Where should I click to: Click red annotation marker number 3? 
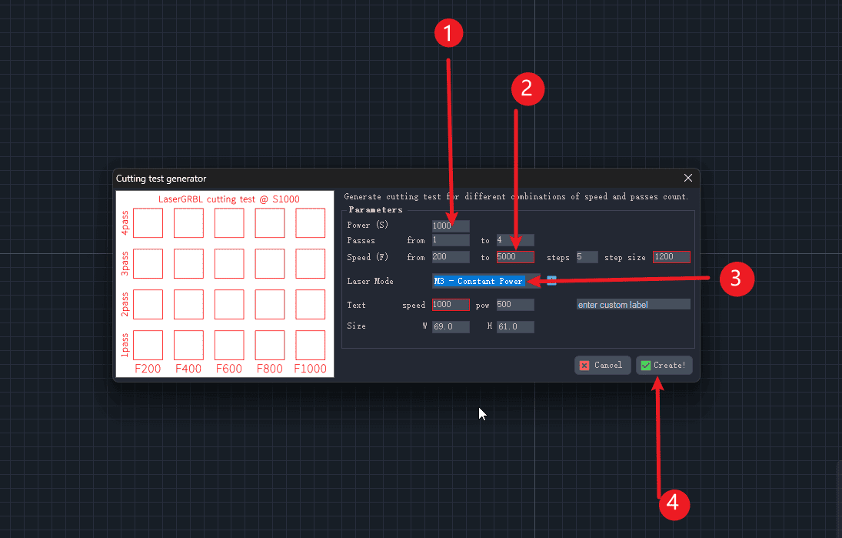tap(735, 279)
